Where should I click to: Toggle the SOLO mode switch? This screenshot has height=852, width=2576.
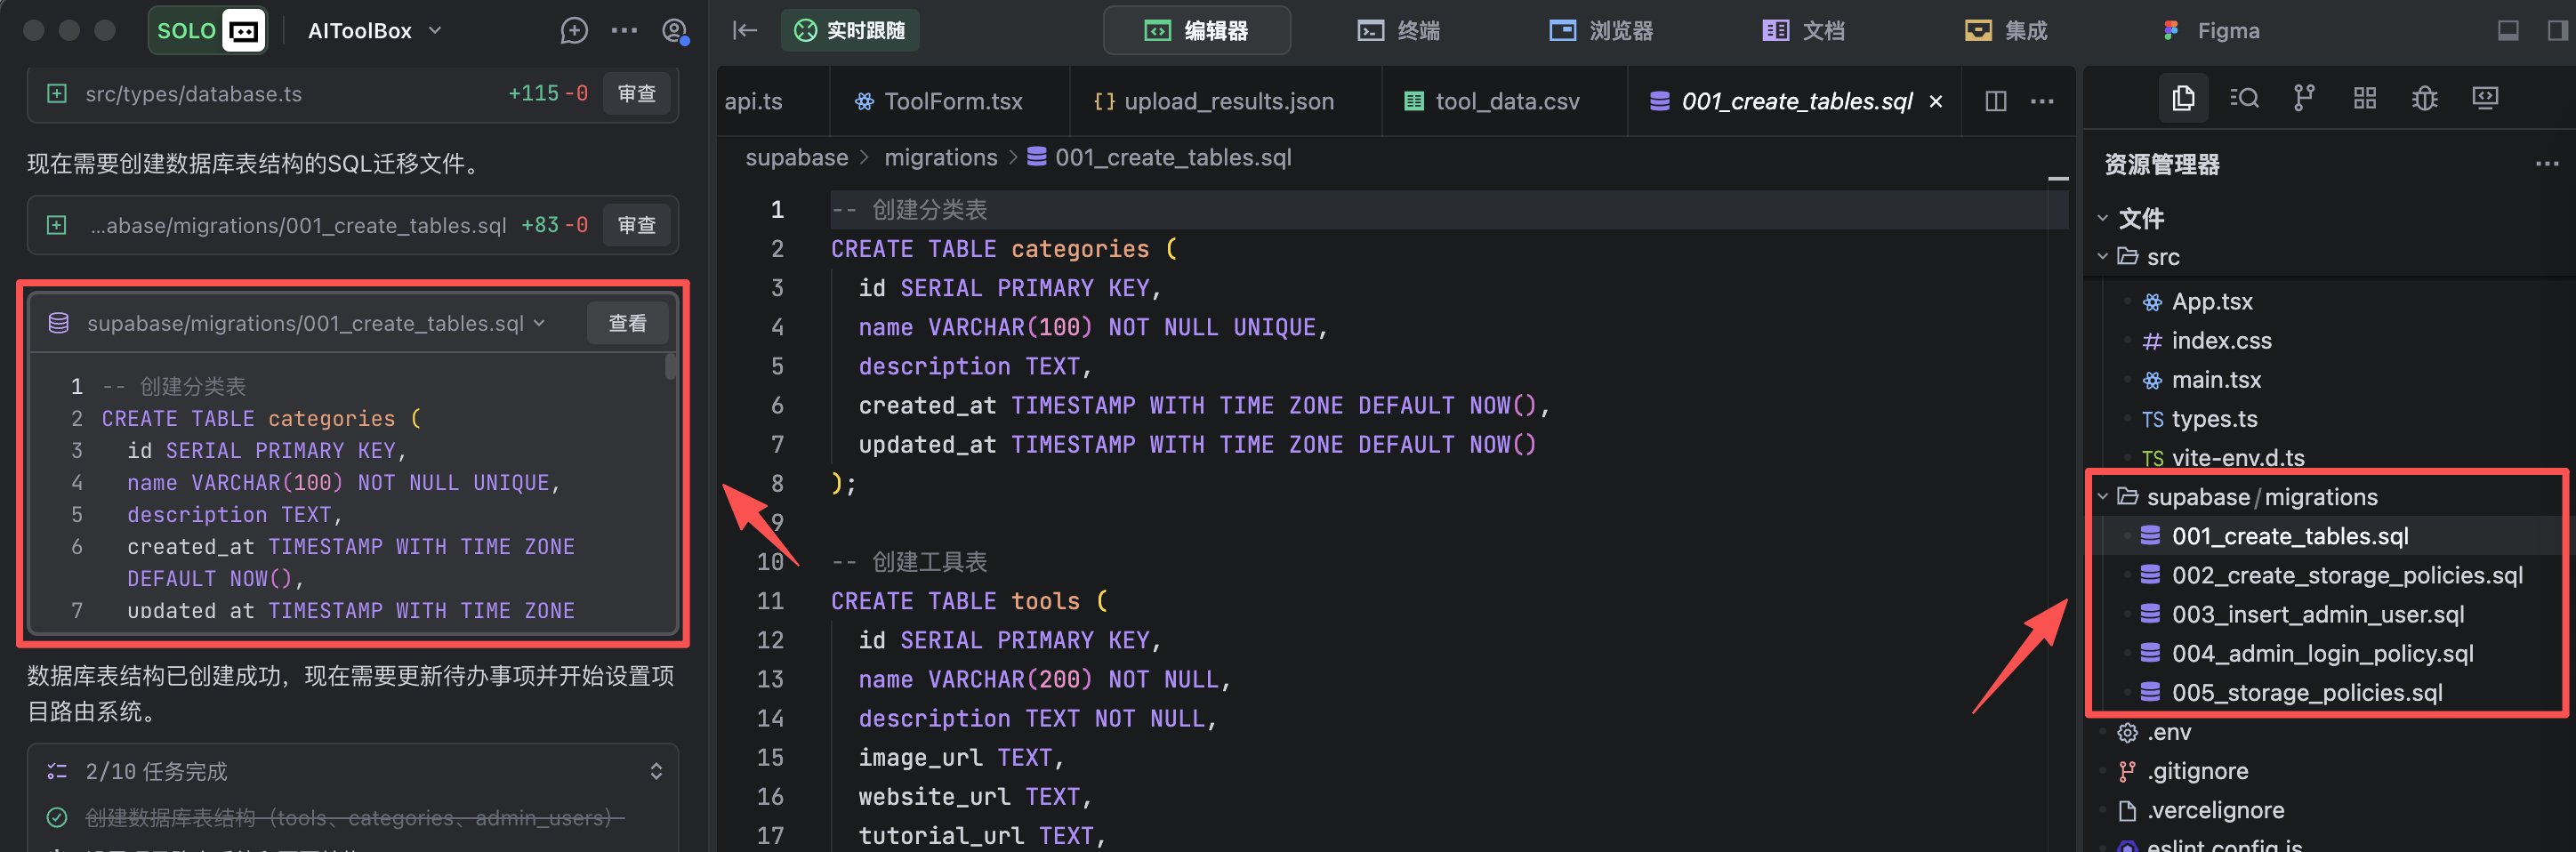(x=208, y=31)
